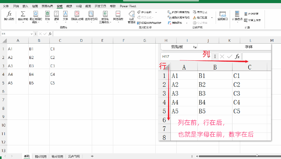Click Error Checking (错误检查) button
This screenshot has width=281, height=159.
200,17
